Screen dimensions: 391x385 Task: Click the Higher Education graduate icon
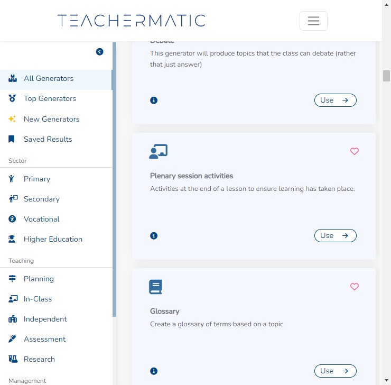point(12,239)
